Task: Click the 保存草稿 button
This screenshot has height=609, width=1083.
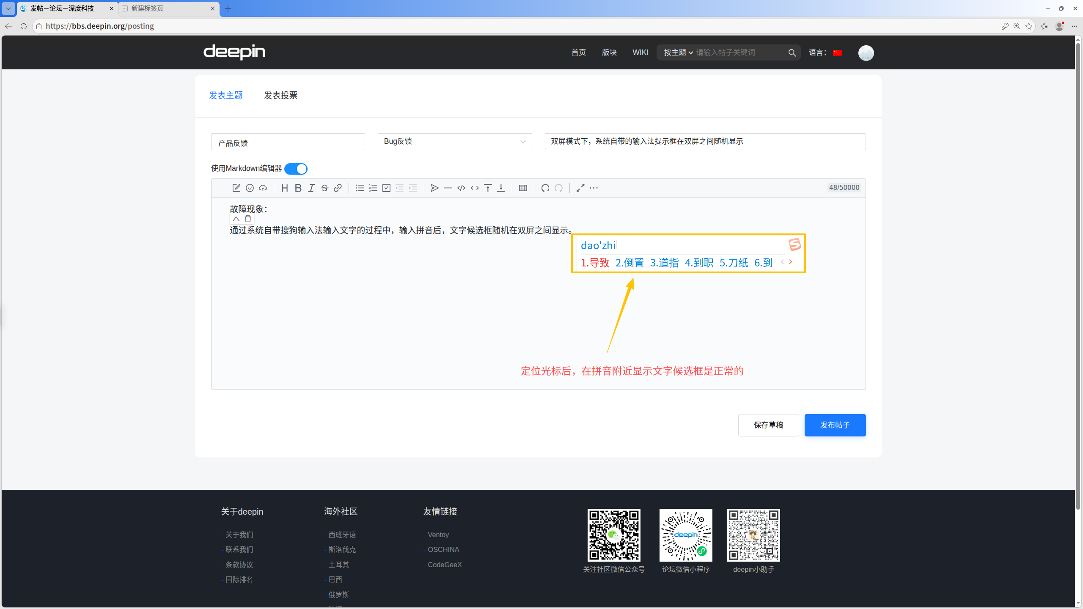Action: pyautogui.click(x=768, y=425)
